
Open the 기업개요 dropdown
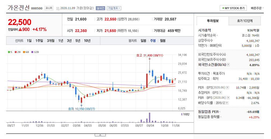(114, 8)
